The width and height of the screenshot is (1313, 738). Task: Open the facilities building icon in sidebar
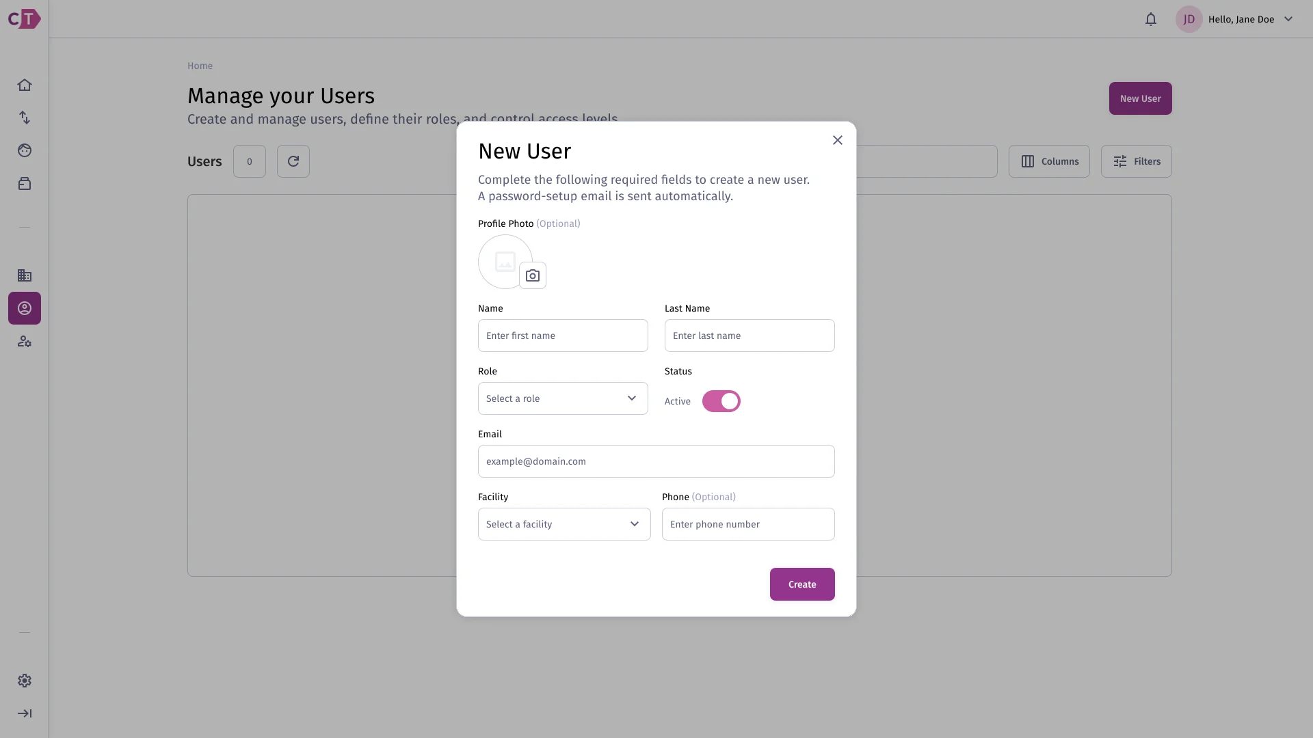pyautogui.click(x=25, y=275)
